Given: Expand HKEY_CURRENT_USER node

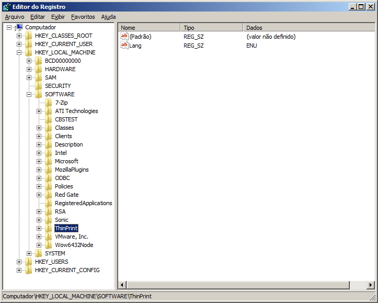Looking at the screenshot, I should pyautogui.click(x=19, y=44).
